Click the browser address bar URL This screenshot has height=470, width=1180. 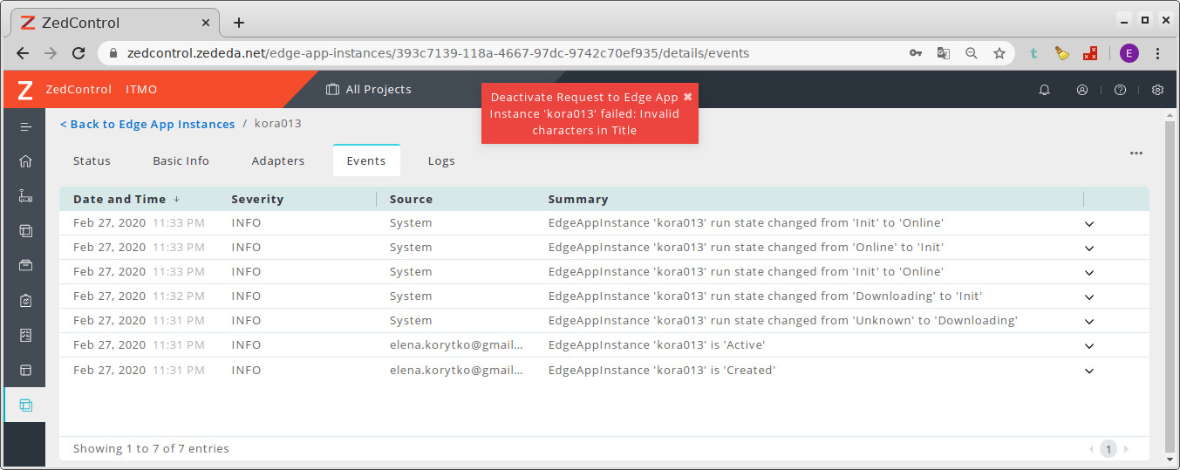tap(436, 53)
